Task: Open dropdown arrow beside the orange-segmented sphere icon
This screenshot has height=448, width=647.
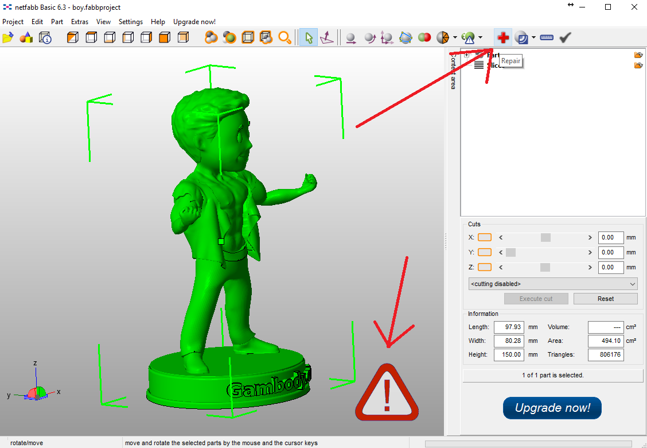Action: click(x=455, y=38)
